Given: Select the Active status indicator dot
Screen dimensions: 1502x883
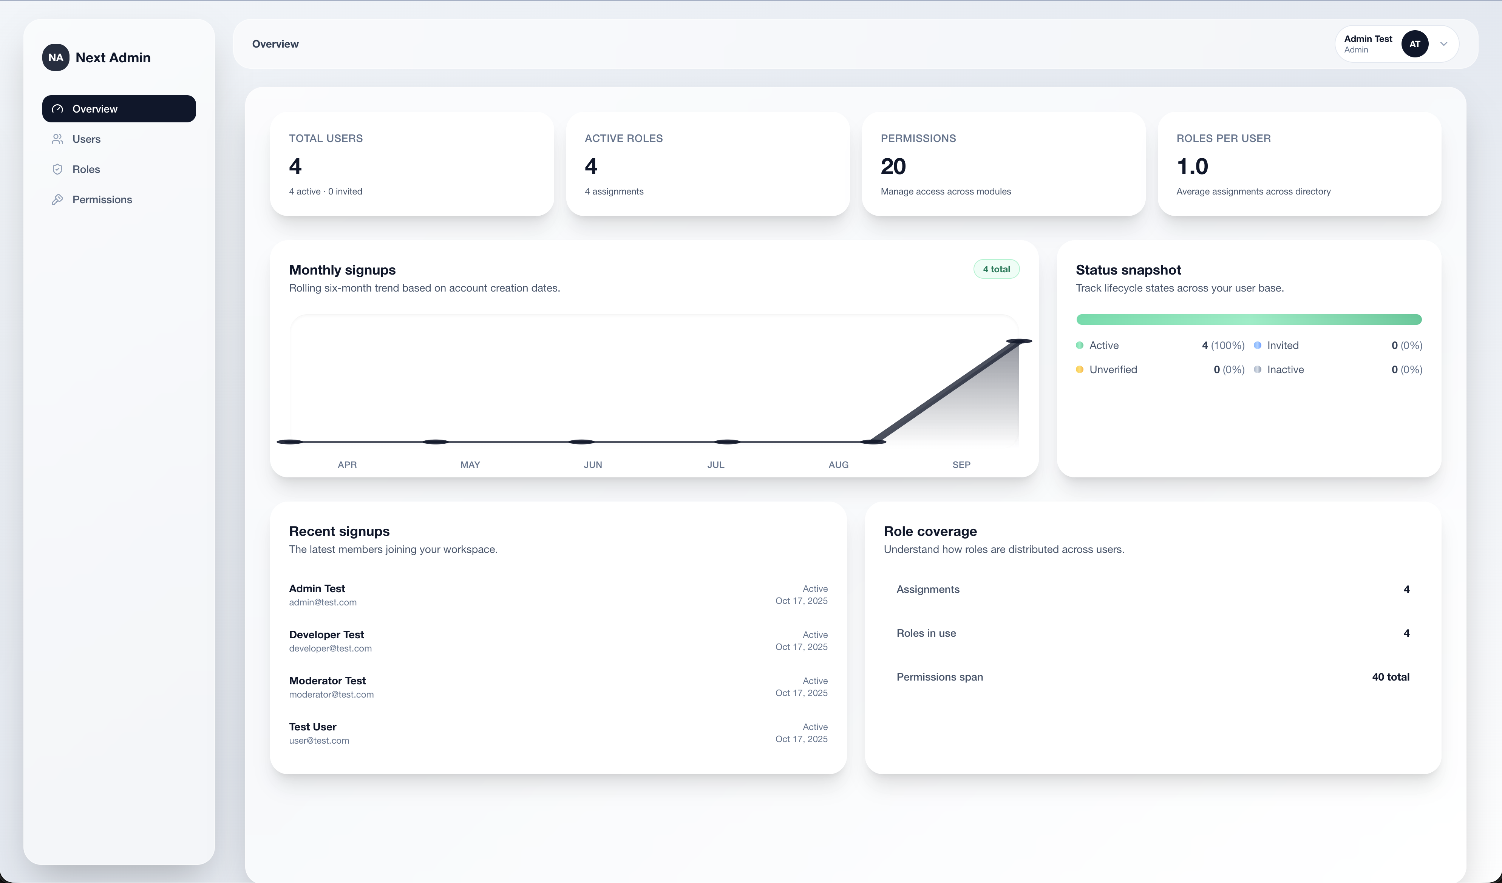Looking at the screenshot, I should click(x=1080, y=345).
